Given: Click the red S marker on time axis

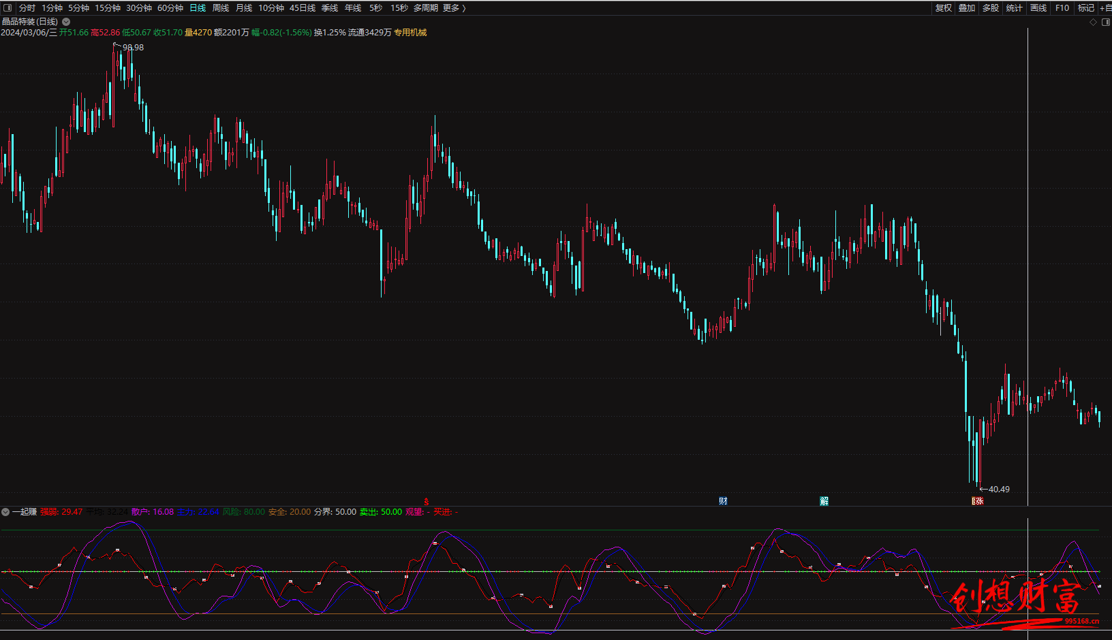Looking at the screenshot, I should tap(427, 501).
